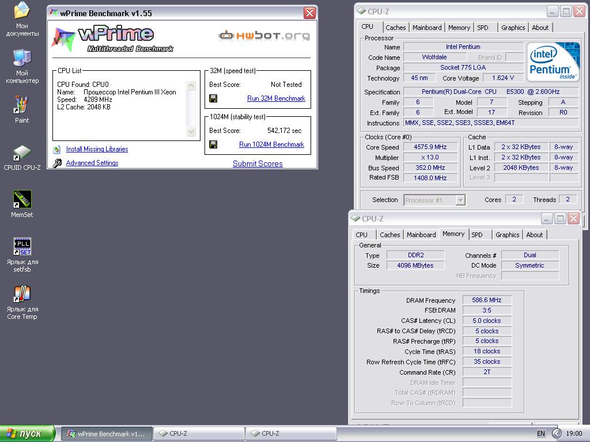Open CPUID CPU-Z desktop shortcut

pos(22,158)
